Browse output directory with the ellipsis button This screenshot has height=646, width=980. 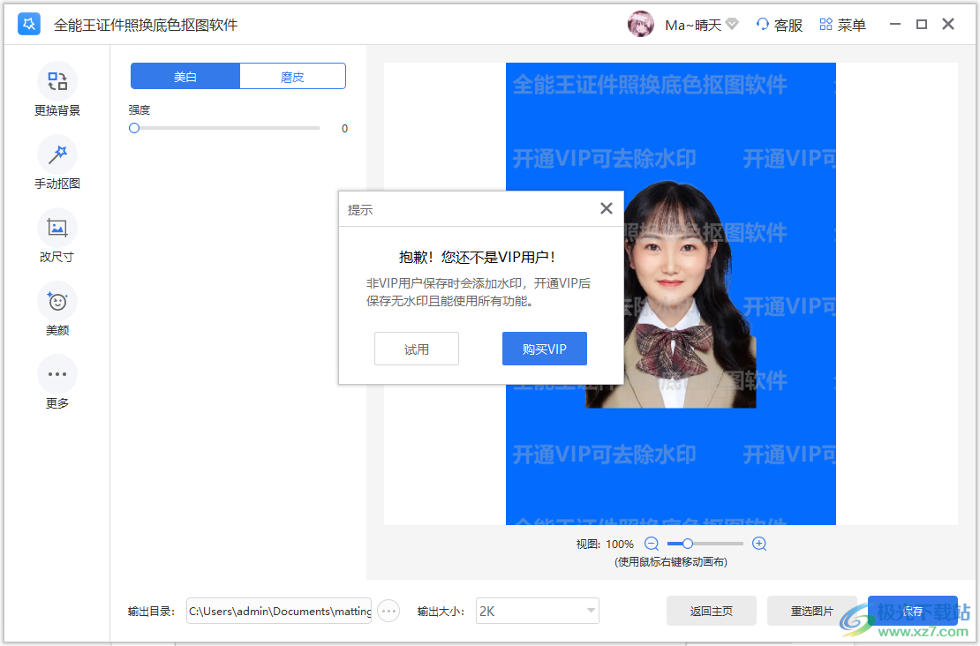(388, 611)
